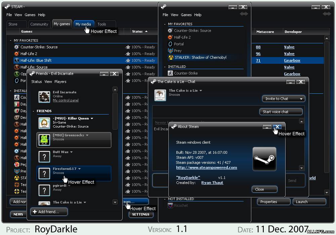Click the Steam logo in Friends window title
Image resolution: width=336 pixels, height=235 pixels.
click(32, 74)
